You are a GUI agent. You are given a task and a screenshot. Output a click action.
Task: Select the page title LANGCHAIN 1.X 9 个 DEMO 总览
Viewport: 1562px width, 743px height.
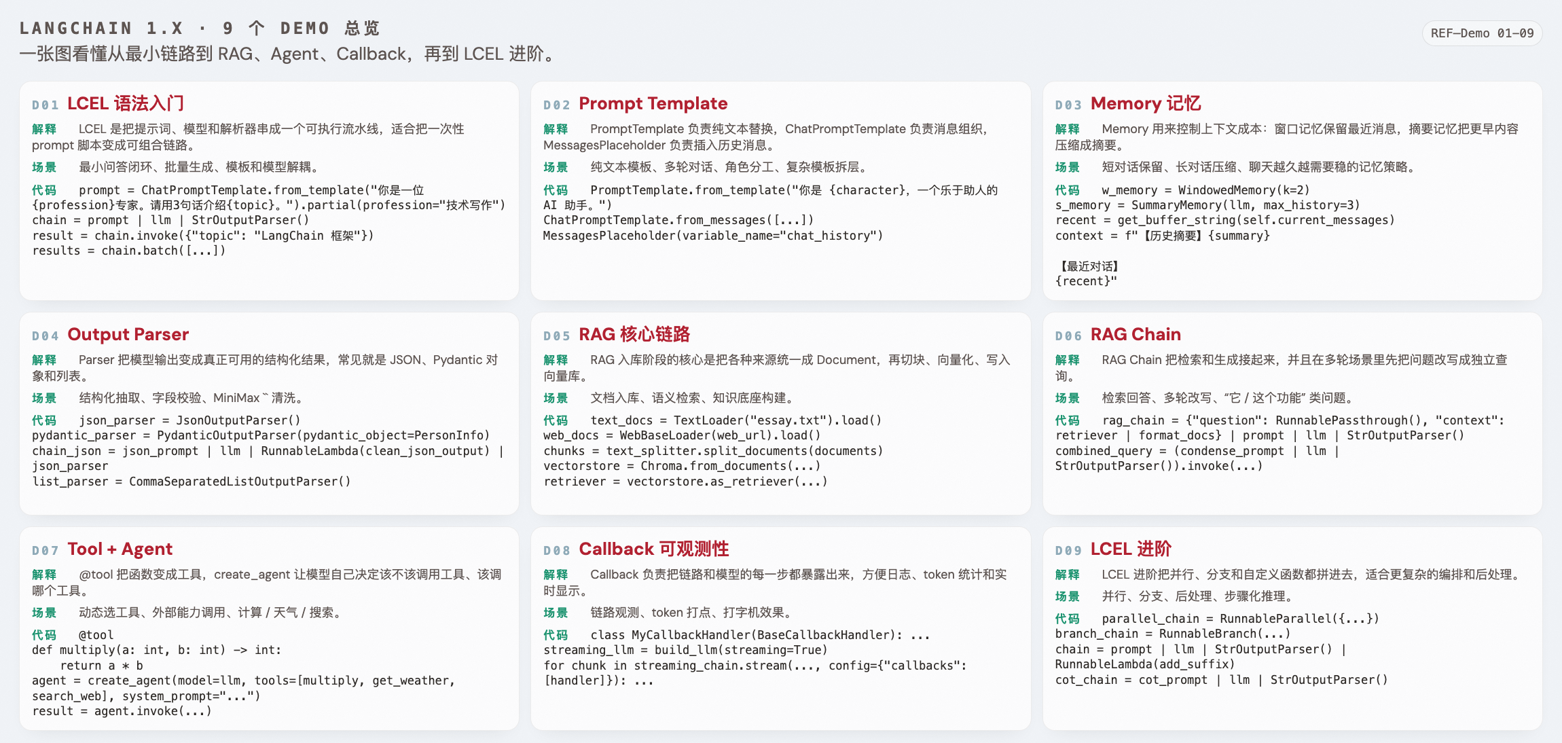coord(199,28)
